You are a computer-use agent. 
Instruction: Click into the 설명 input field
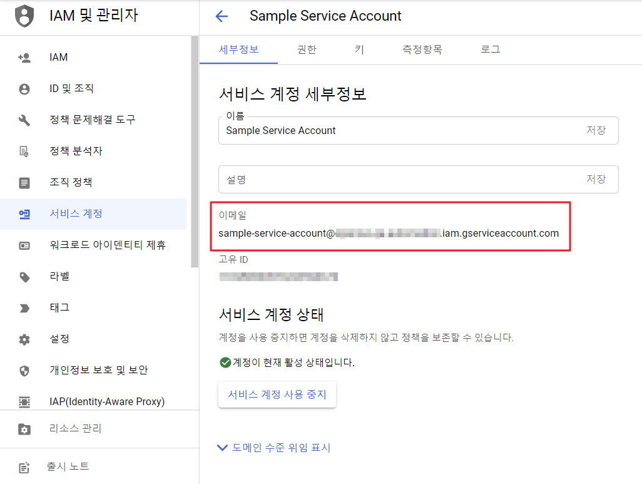click(x=394, y=179)
